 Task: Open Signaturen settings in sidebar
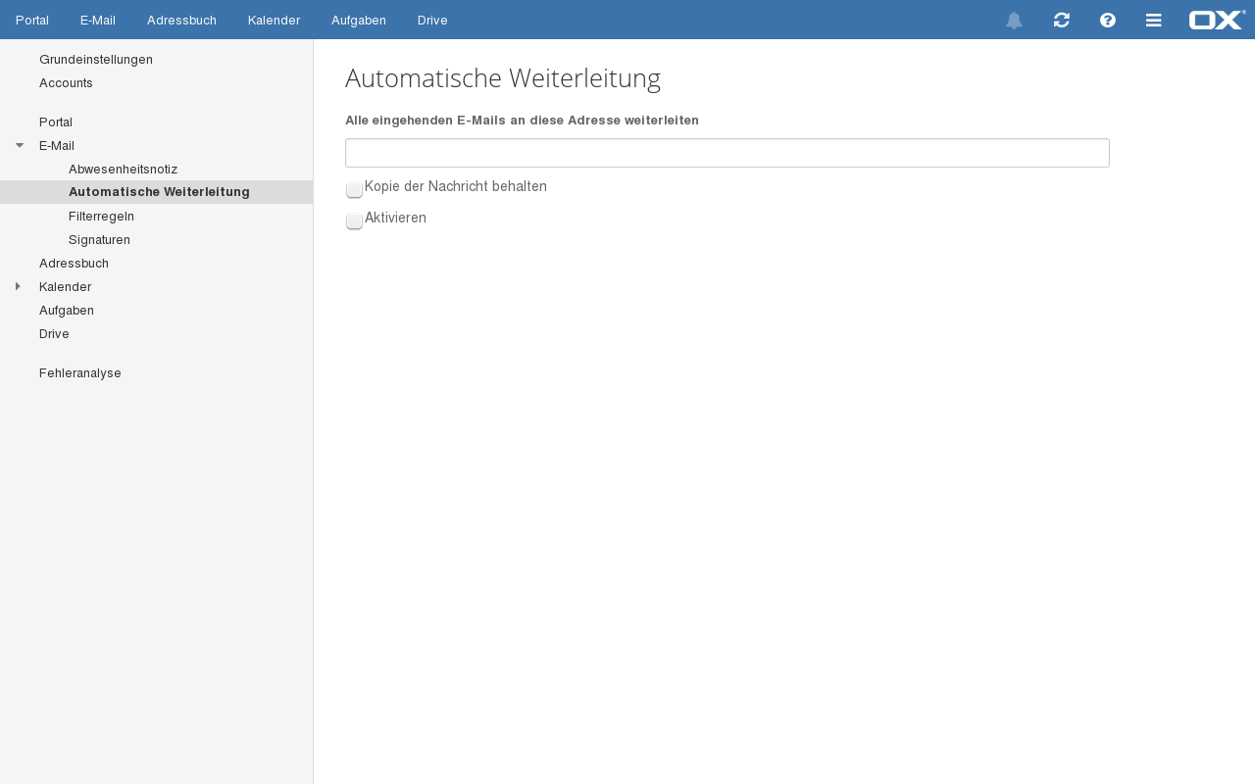pyautogui.click(x=99, y=239)
